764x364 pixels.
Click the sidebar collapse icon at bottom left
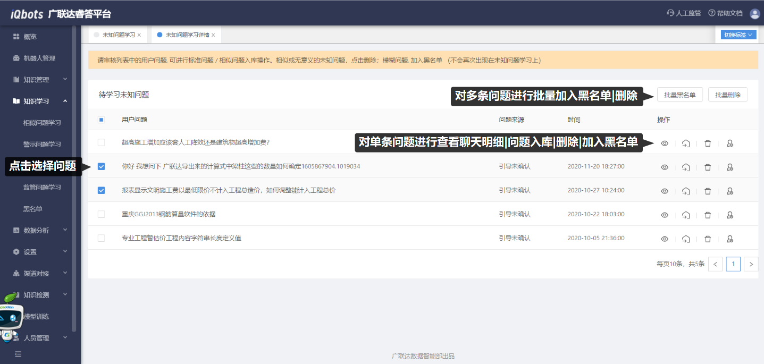coord(18,354)
